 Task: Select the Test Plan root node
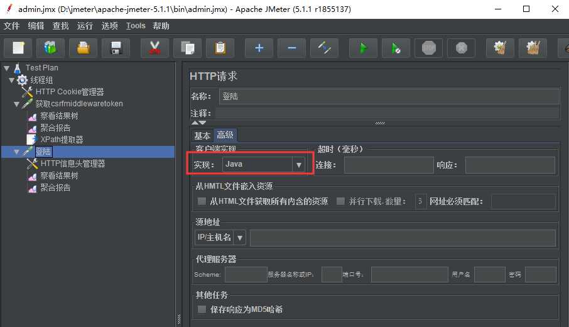[x=41, y=68]
